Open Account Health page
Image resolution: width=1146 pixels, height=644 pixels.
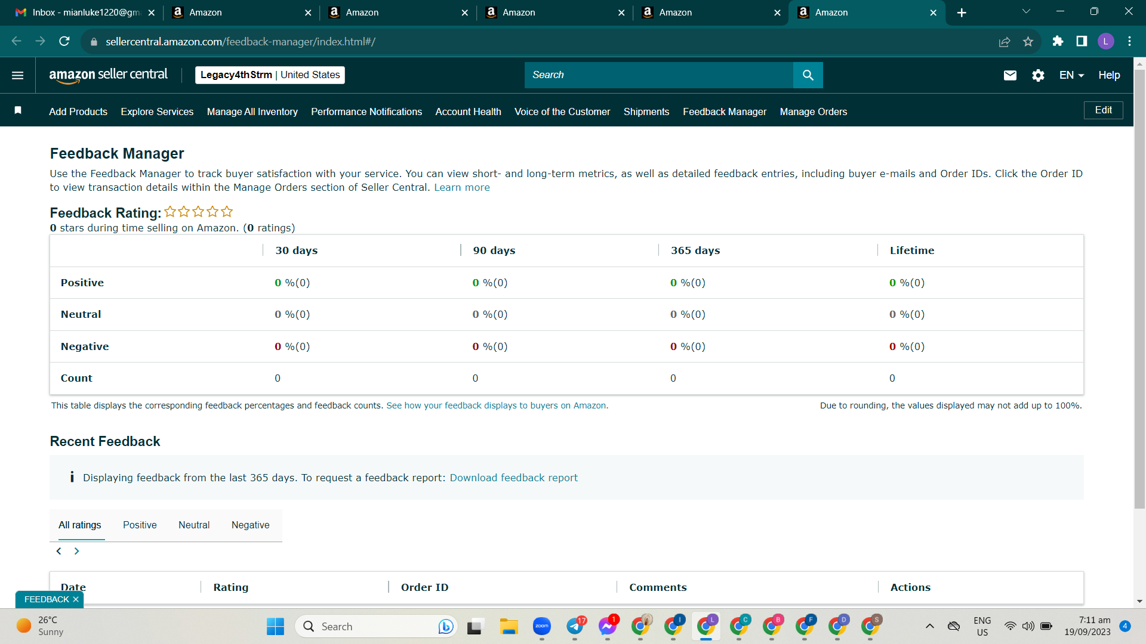tap(468, 112)
